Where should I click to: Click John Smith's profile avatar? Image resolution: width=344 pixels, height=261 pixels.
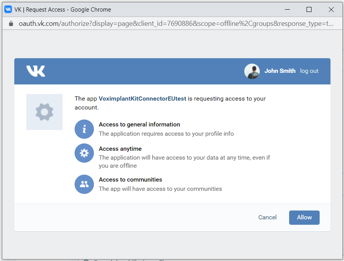pos(252,71)
